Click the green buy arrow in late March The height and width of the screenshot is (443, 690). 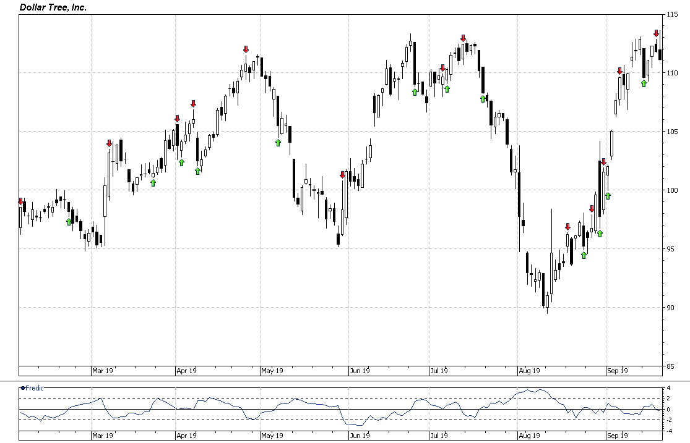153,183
